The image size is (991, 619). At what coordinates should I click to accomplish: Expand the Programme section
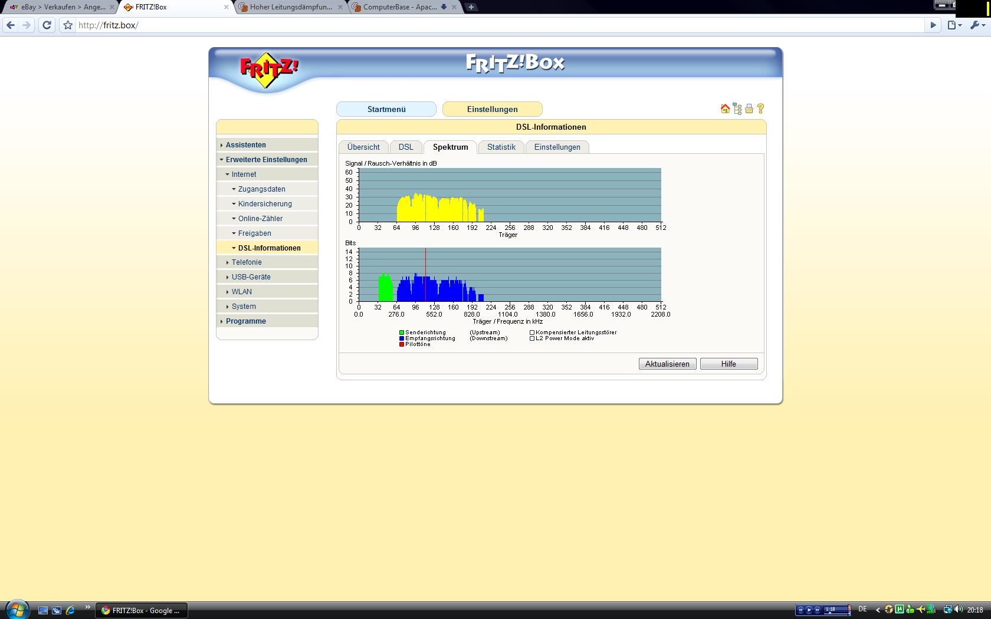point(267,321)
